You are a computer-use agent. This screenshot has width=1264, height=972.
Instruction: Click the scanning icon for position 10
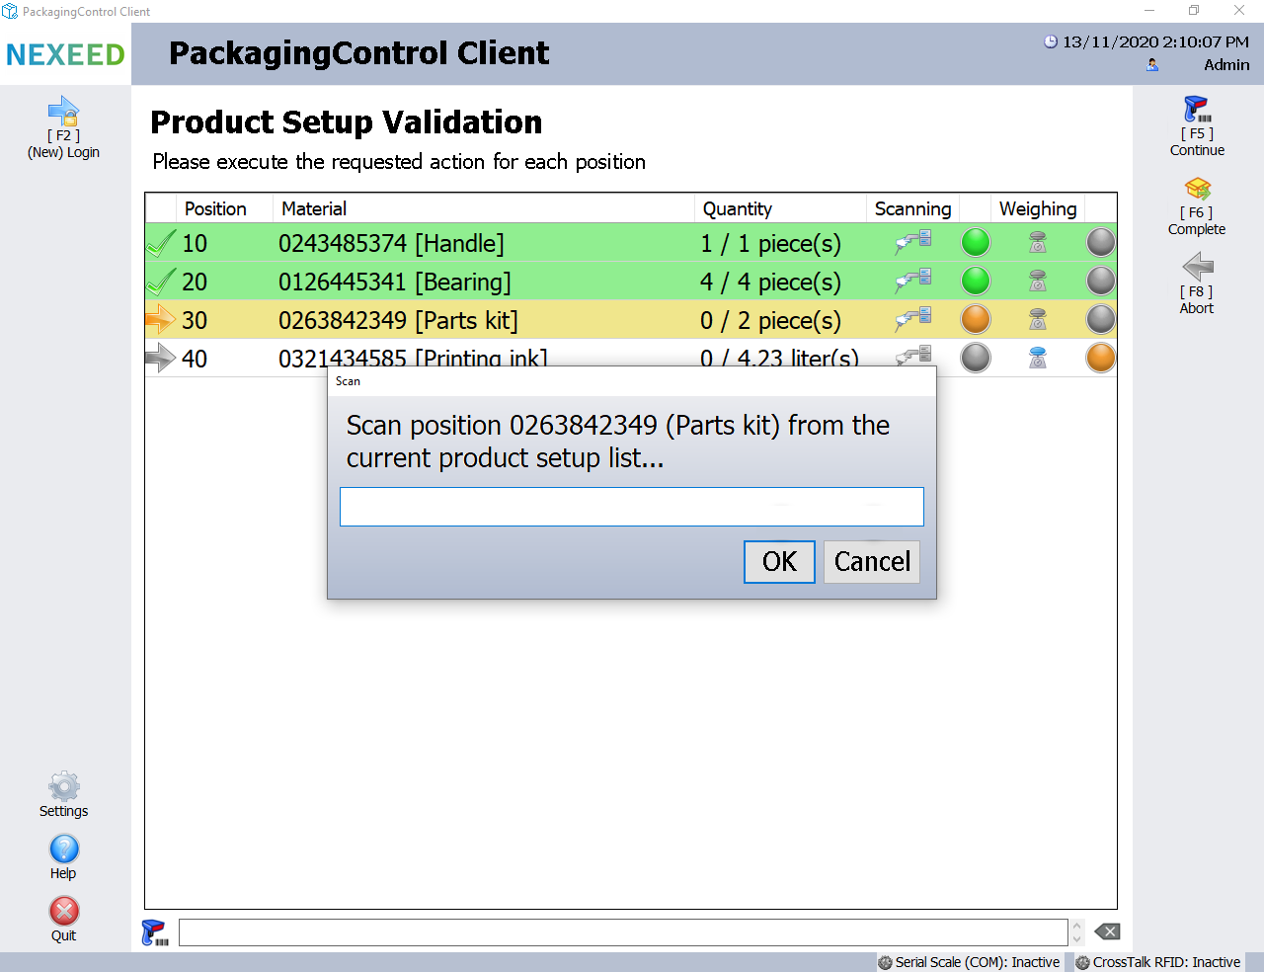coord(913,242)
